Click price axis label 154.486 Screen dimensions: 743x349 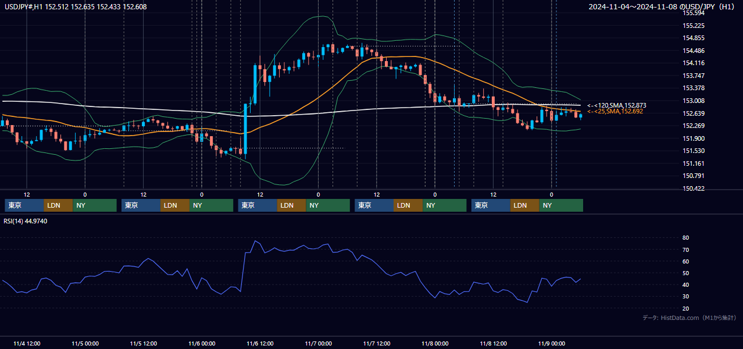693,51
